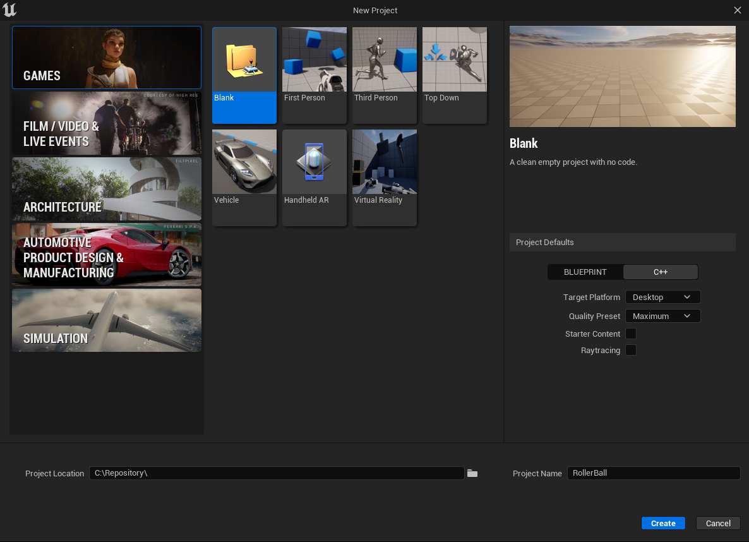Select the Top Down template
The height and width of the screenshot is (542, 749).
click(x=455, y=75)
